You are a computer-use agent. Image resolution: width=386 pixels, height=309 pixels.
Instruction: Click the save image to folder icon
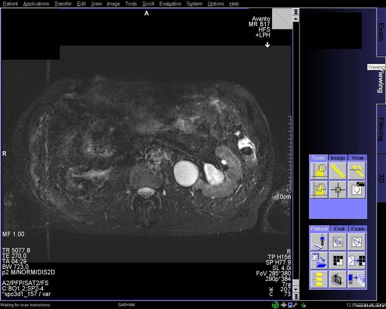pos(319,261)
